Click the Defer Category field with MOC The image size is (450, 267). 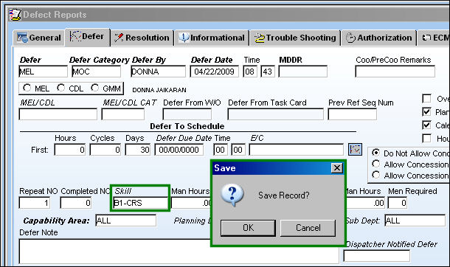click(96, 72)
